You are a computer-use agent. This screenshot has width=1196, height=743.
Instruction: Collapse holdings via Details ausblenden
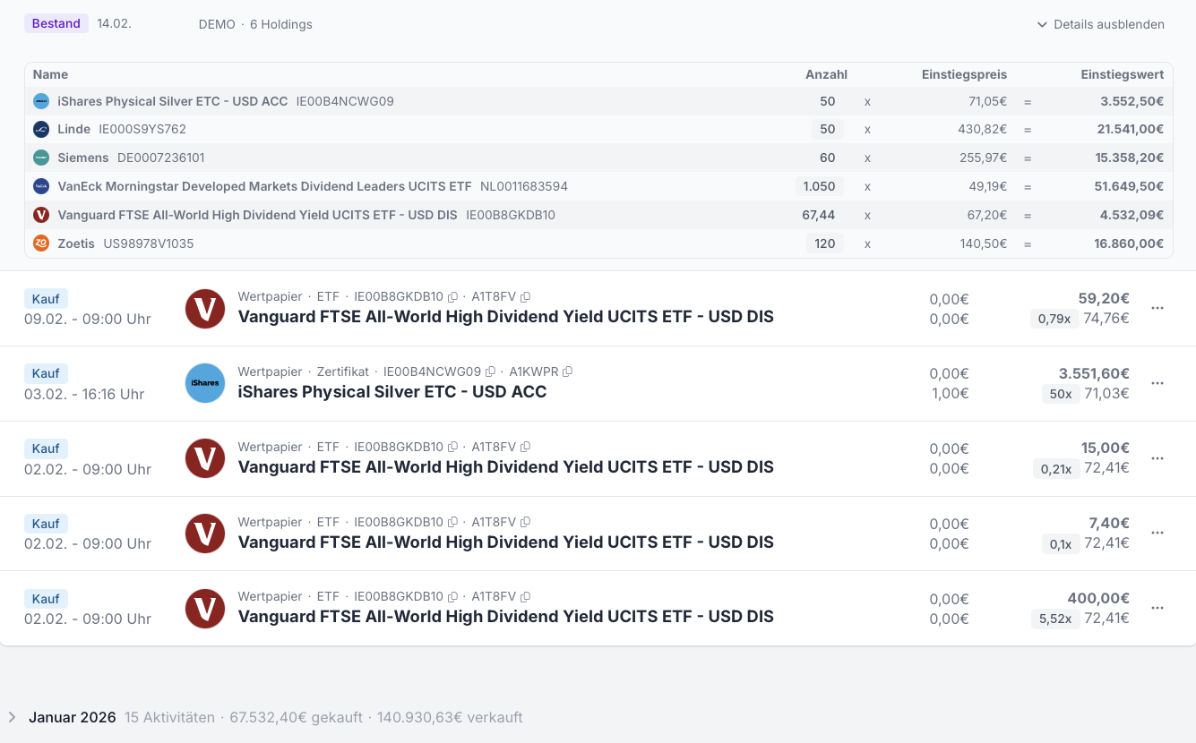point(1100,24)
